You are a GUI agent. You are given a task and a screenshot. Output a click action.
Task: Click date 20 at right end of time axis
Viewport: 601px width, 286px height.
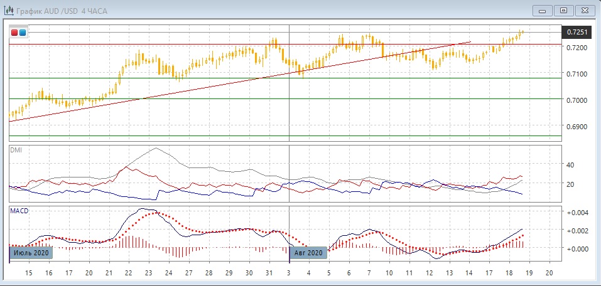point(549,273)
